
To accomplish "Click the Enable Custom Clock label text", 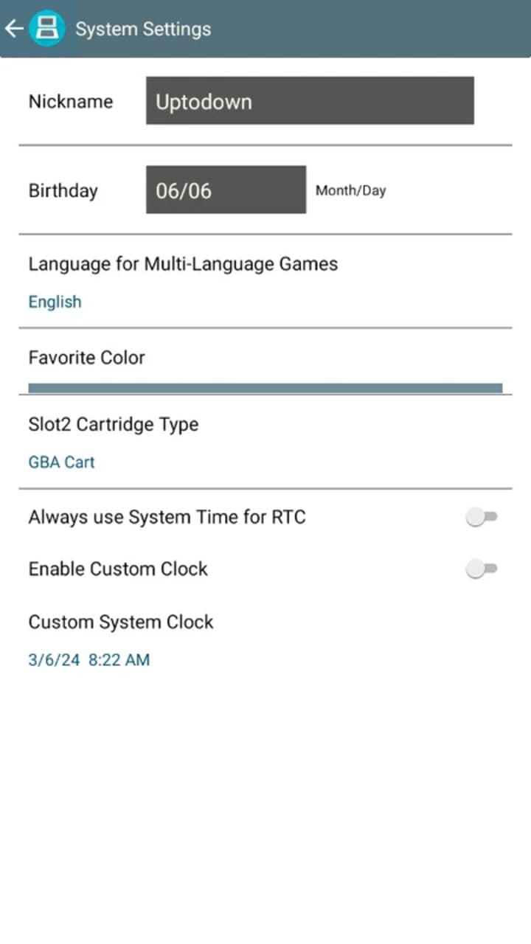I will 118,569.
